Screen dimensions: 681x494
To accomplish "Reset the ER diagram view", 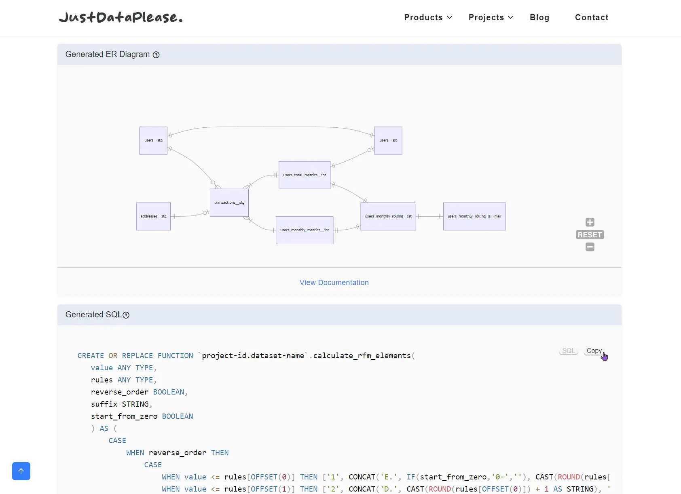I will tap(590, 235).
